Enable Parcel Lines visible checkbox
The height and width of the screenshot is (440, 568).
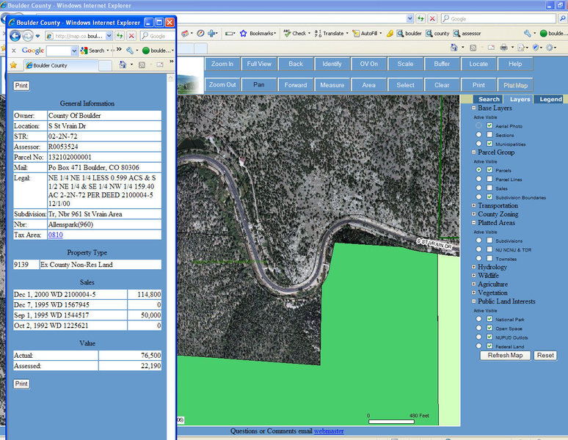pyautogui.click(x=489, y=179)
